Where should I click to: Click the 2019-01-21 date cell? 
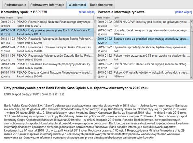pyautogui.click(x=7, y=22)
